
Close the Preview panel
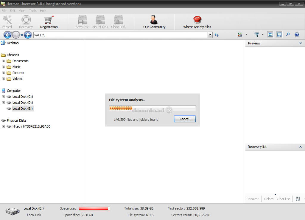tap(300, 43)
